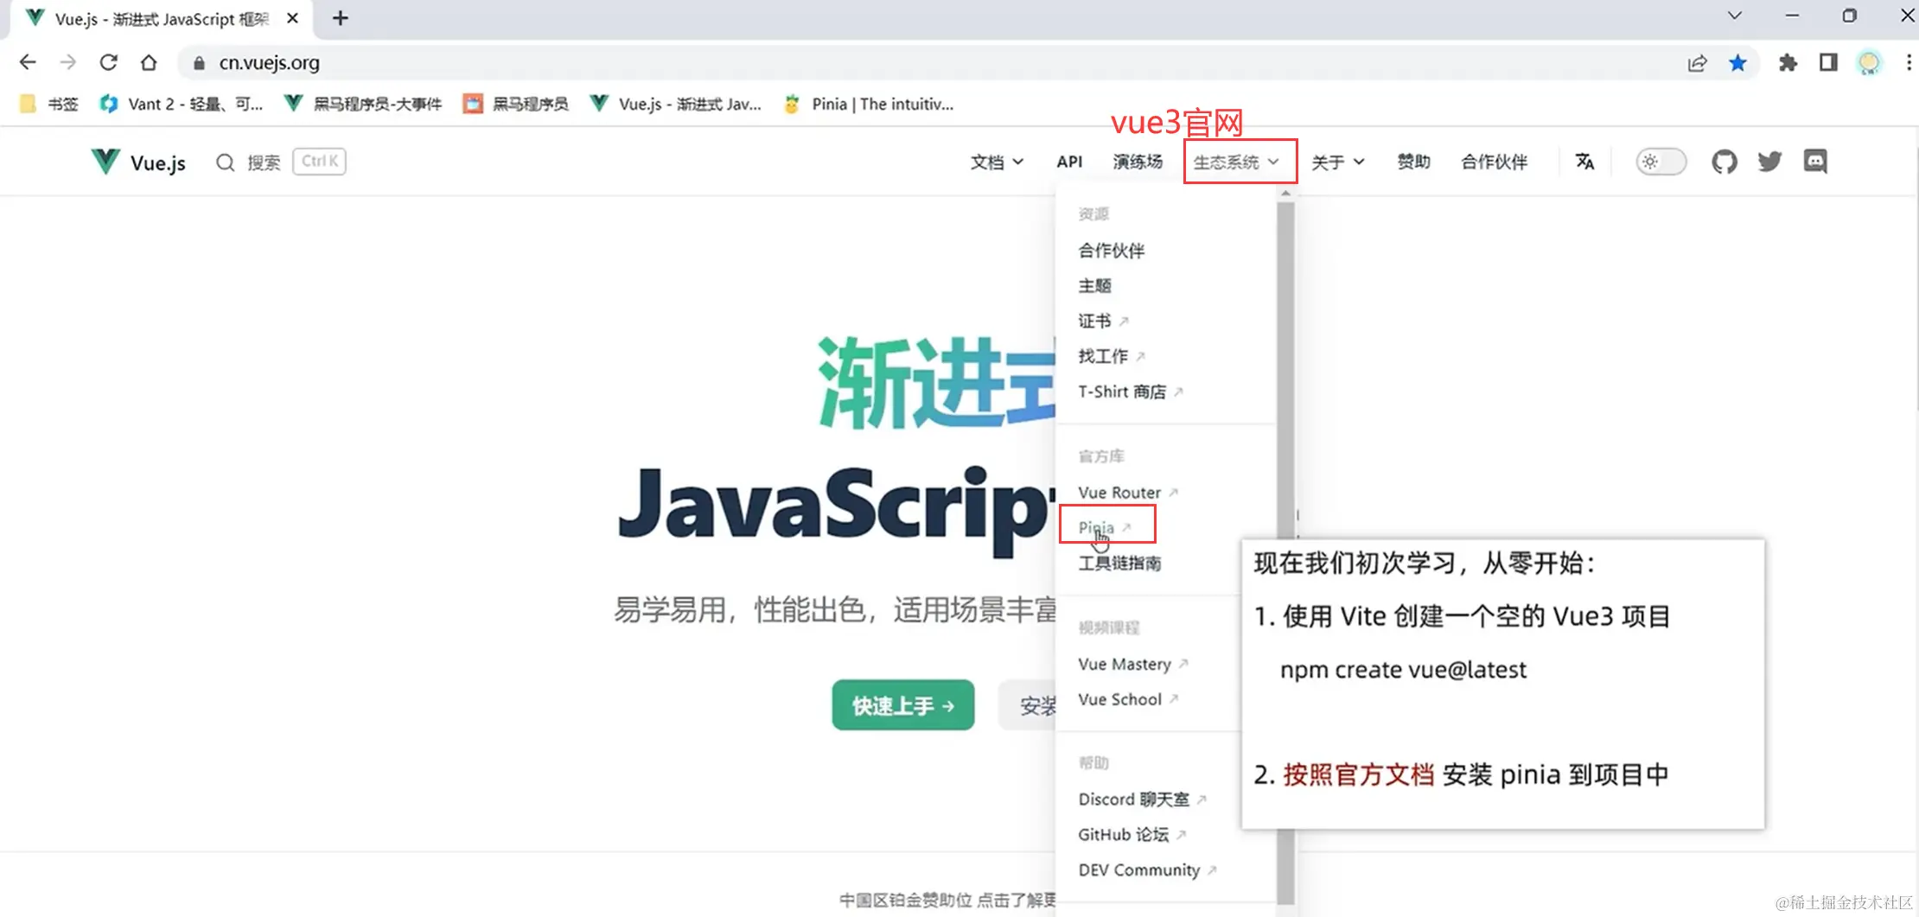Open the Vue School link

[1128, 699]
